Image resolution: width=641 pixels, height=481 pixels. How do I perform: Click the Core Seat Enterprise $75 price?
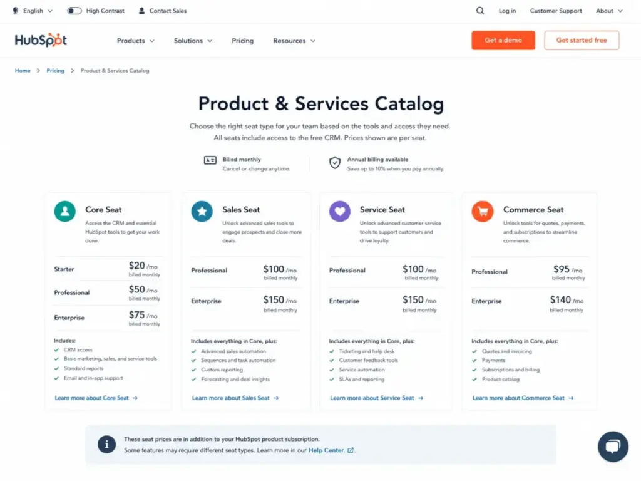(x=143, y=315)
